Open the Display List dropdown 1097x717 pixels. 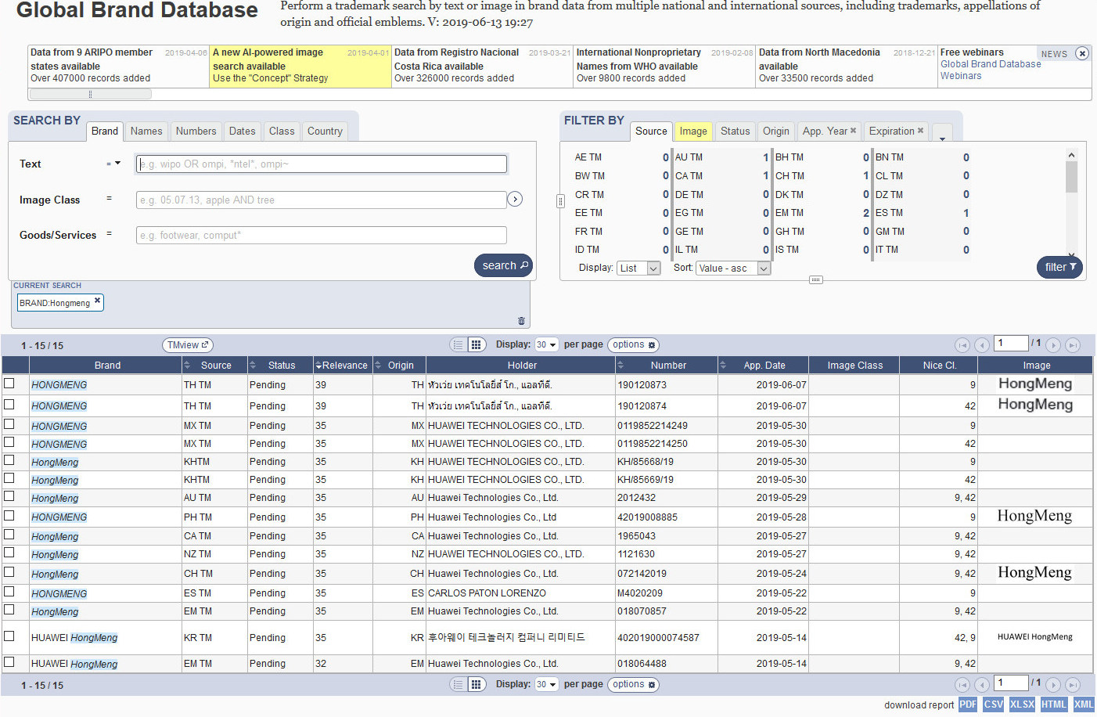638,268
